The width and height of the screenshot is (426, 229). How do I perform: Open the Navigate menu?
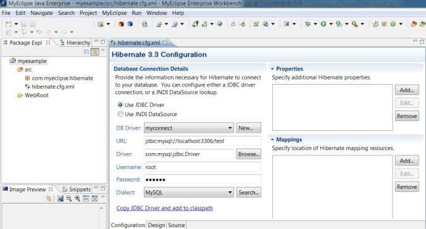[41, 13]
